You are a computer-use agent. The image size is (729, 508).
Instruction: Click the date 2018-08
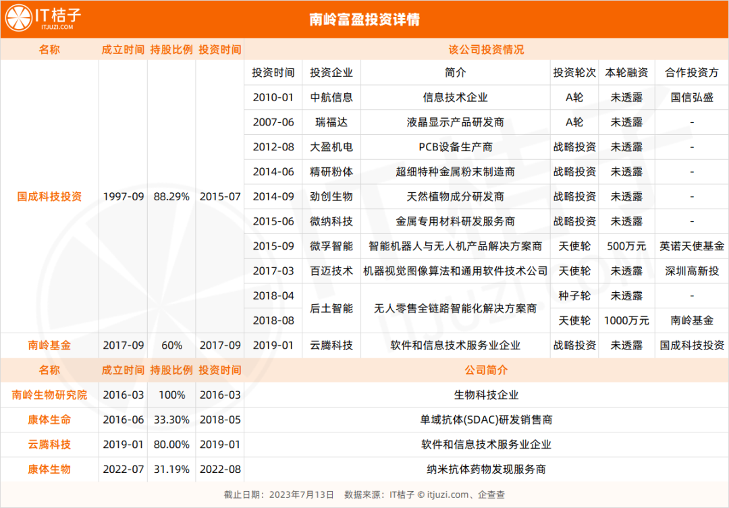click(273, 320)
